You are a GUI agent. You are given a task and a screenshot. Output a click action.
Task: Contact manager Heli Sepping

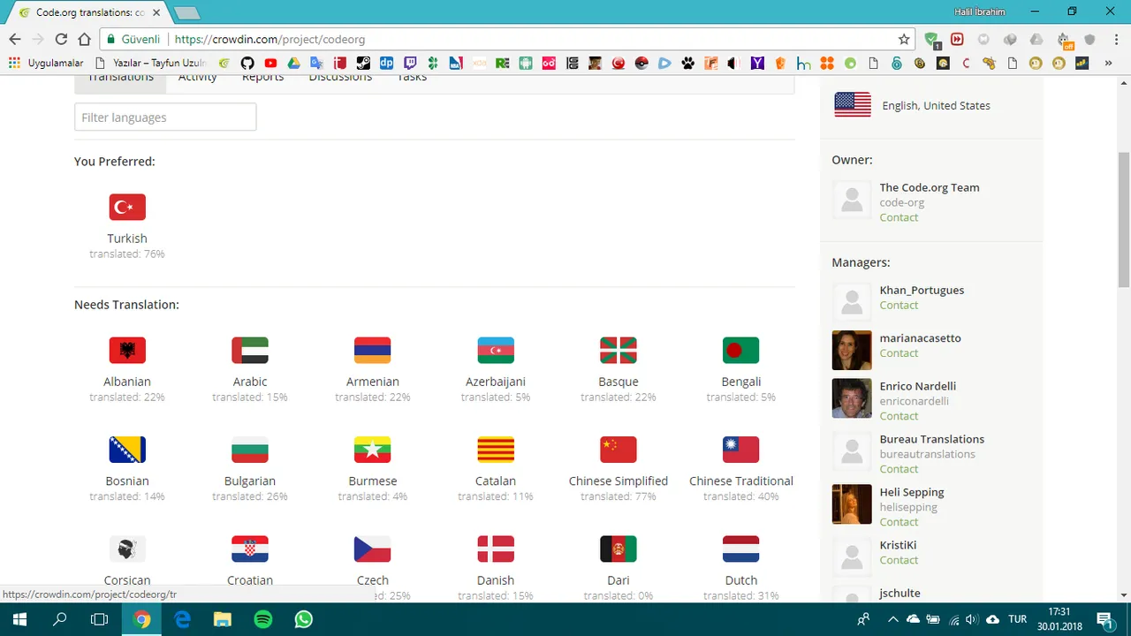point(899,522)
